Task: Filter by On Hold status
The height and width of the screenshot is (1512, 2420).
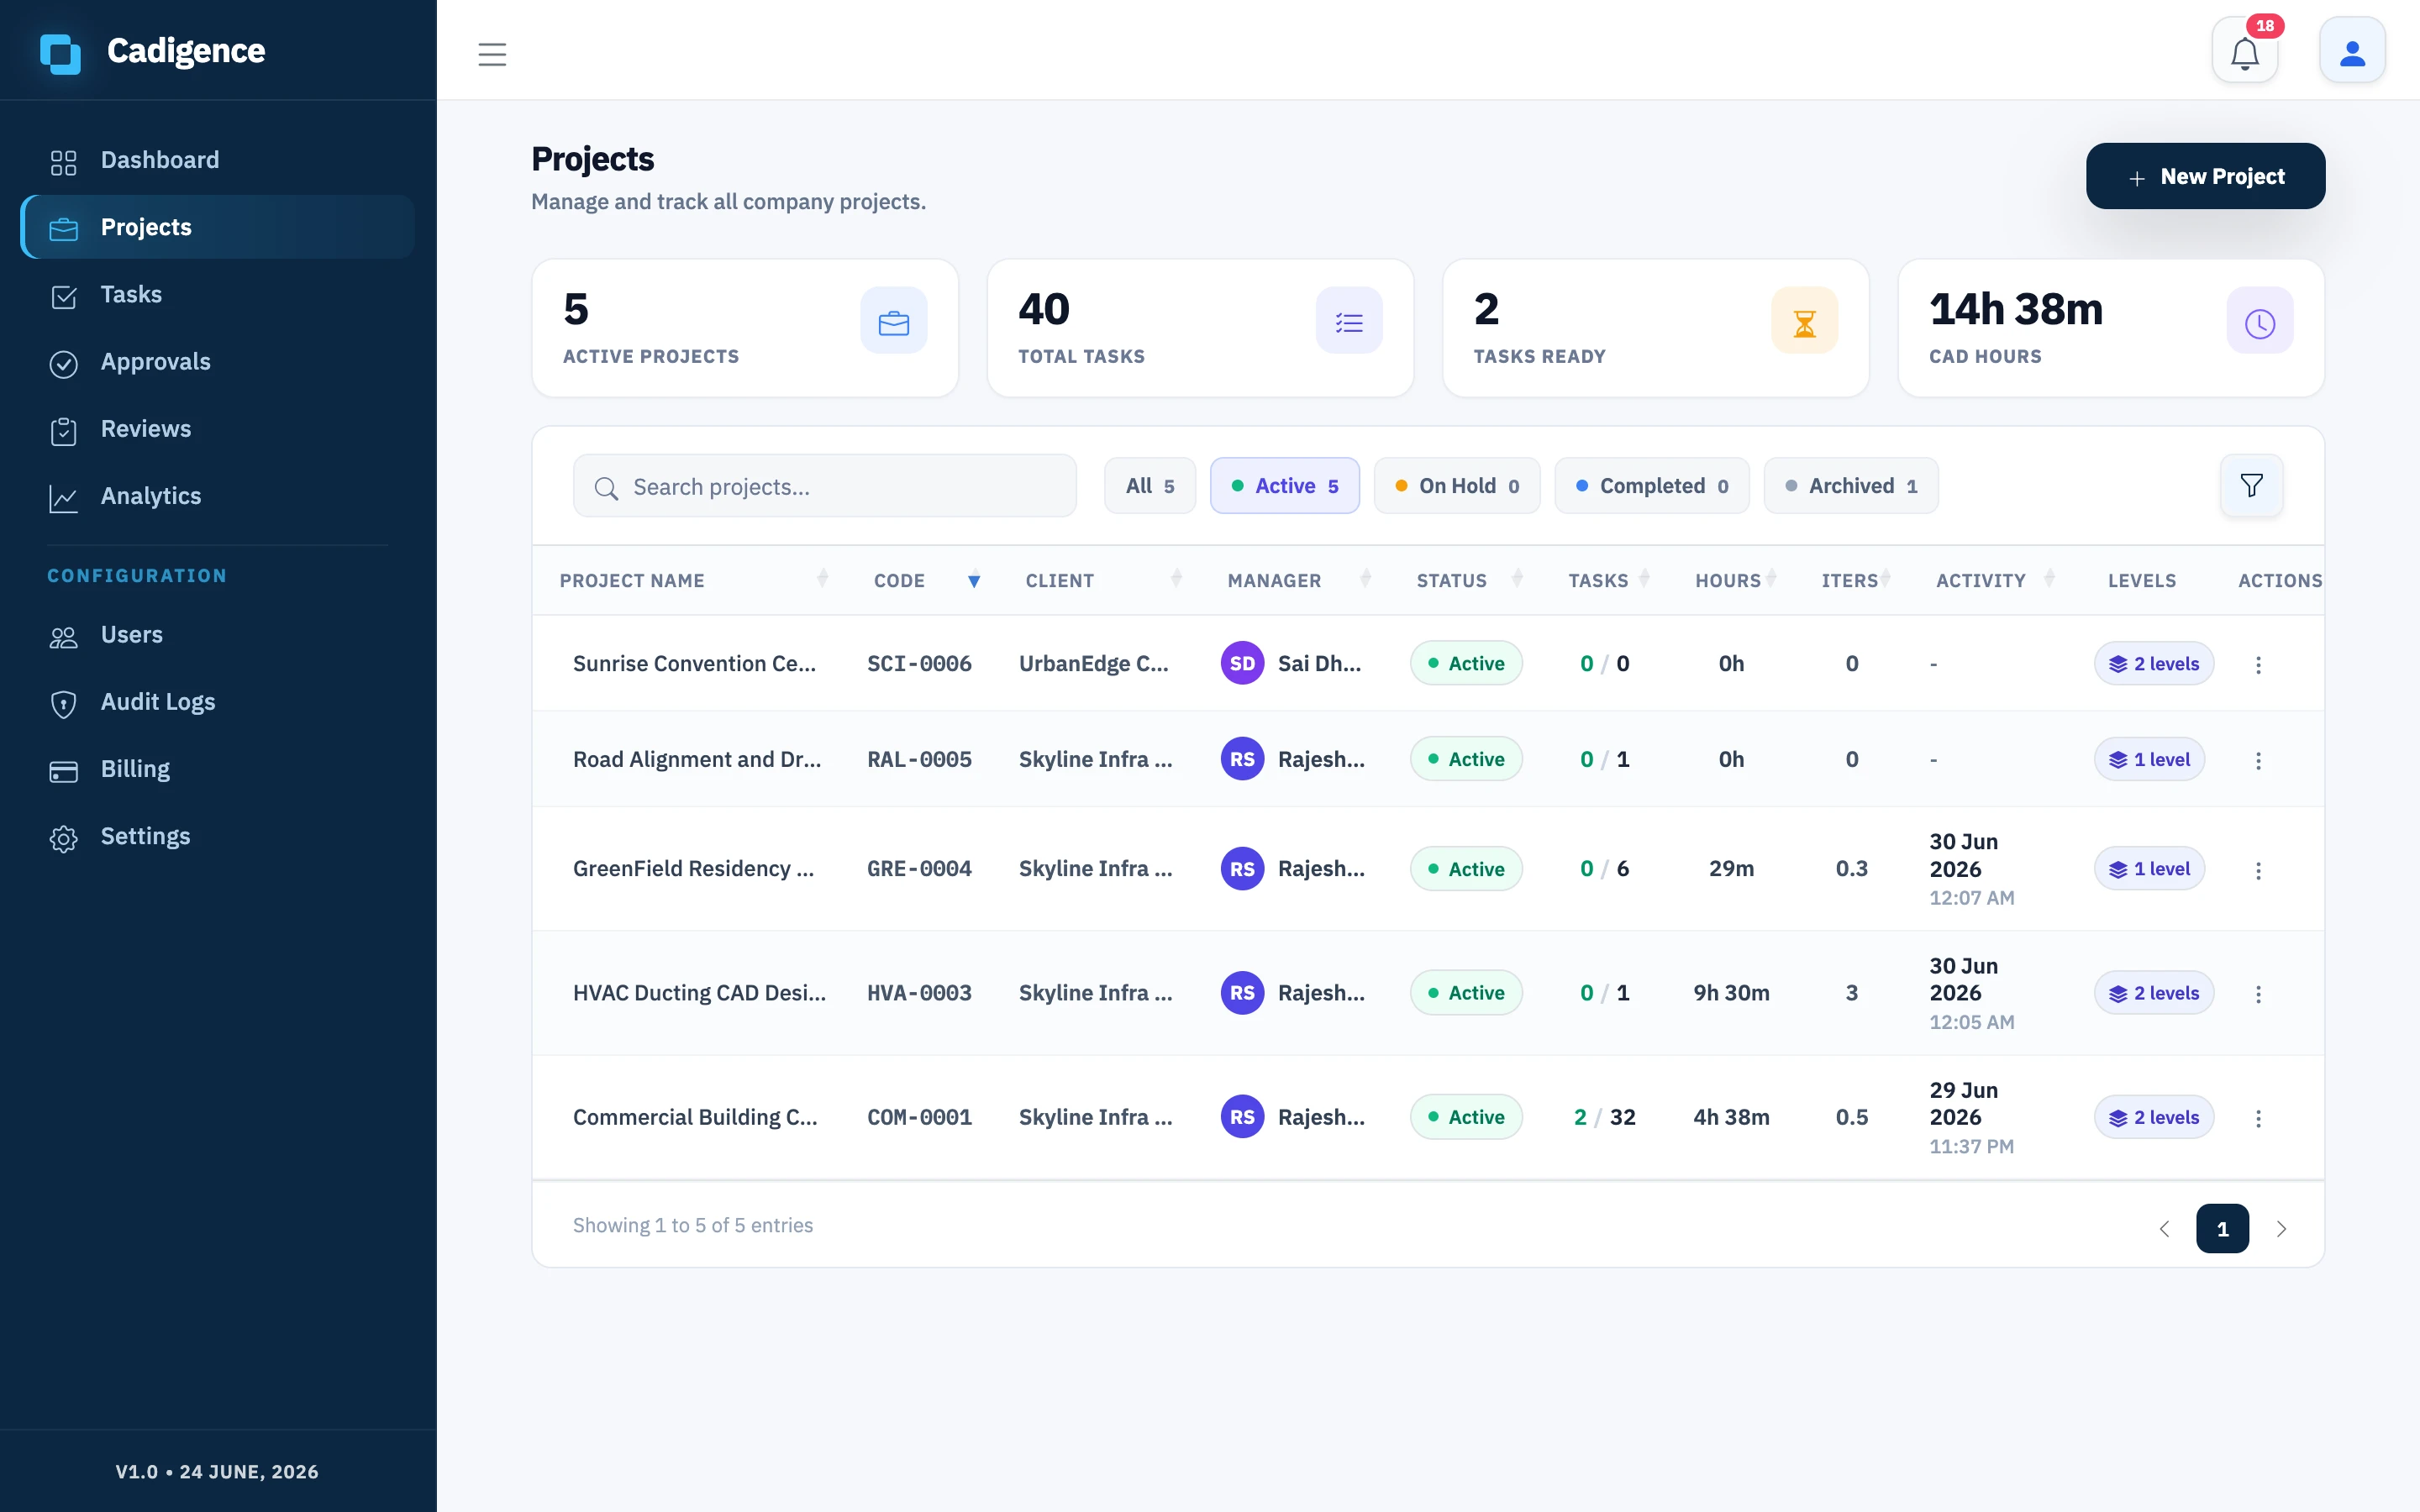Action: pyautogui.click(x=1457, y=486)
